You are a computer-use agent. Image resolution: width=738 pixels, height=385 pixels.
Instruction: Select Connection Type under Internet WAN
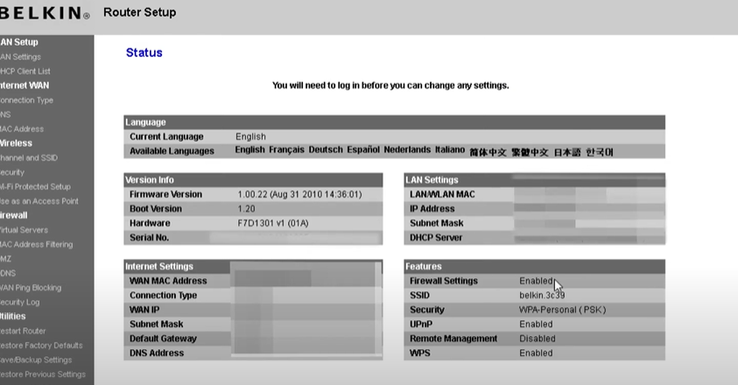pos(26,100)
